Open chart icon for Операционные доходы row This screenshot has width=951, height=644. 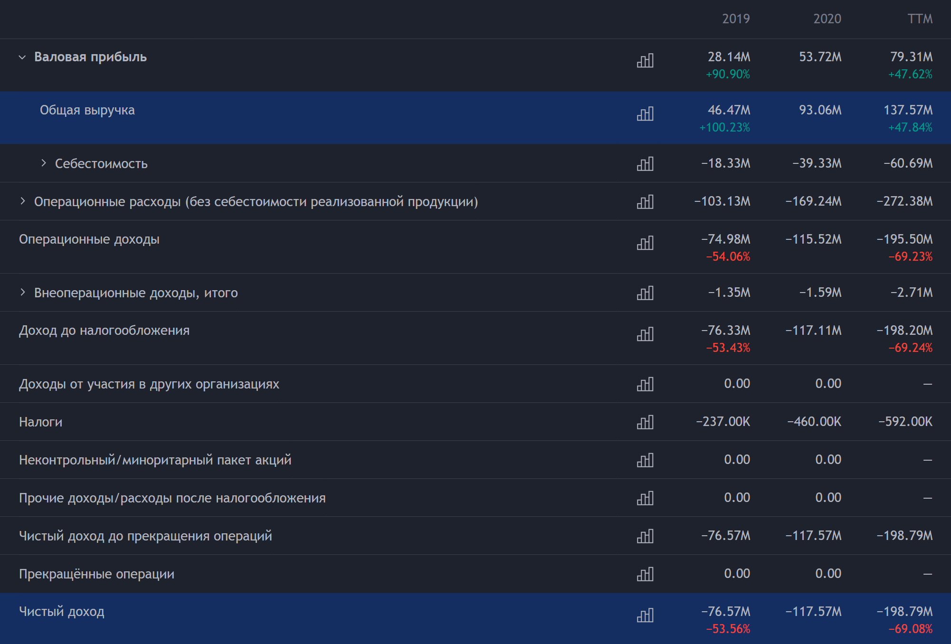[x=645, y=243]
